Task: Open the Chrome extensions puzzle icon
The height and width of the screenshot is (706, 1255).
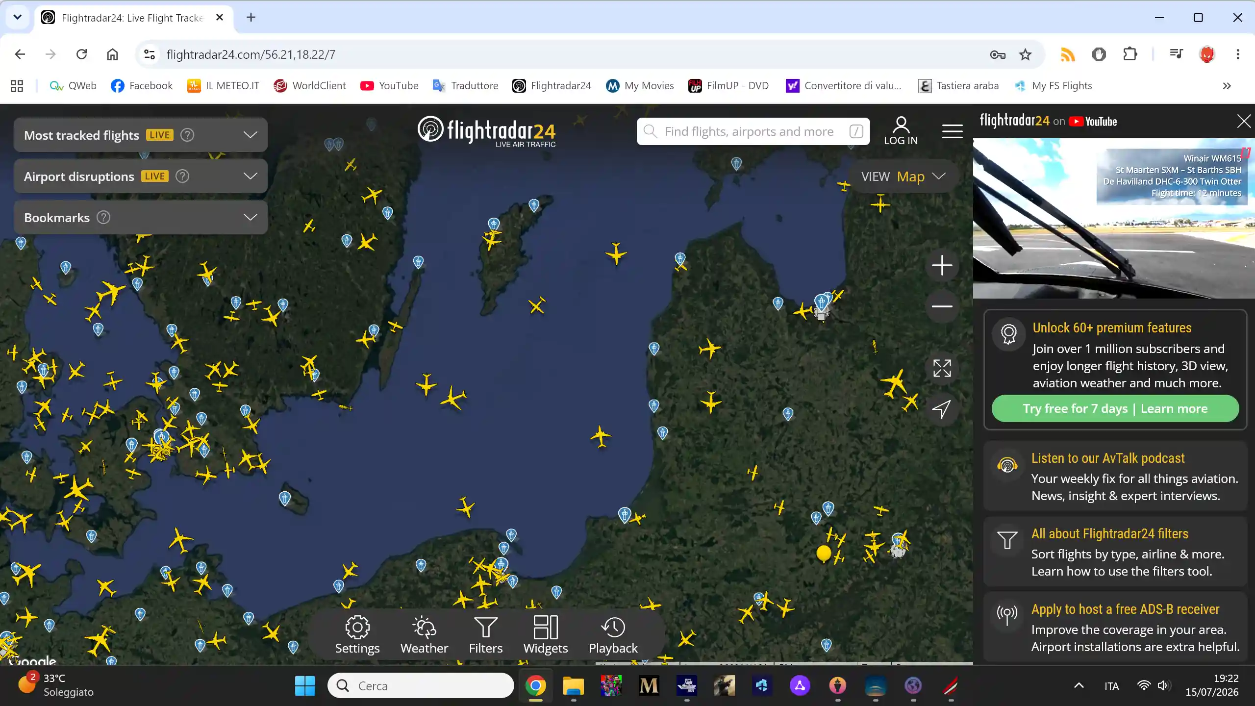Action: click(x=1130, y=54)
